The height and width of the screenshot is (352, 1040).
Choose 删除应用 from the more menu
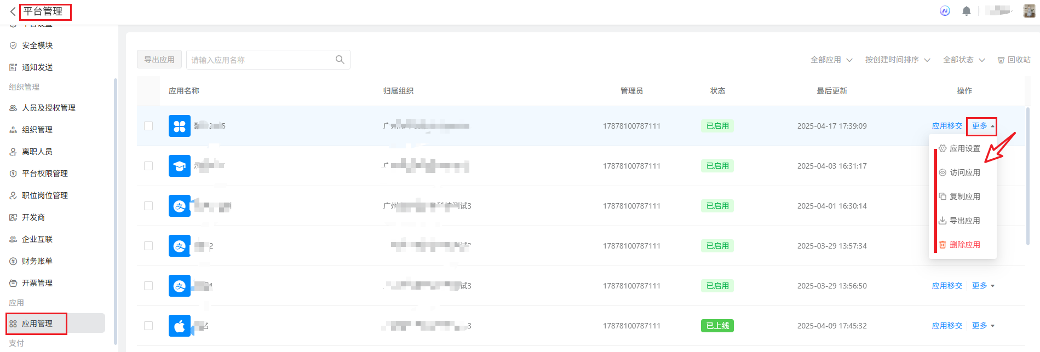(x=964, y=245)
